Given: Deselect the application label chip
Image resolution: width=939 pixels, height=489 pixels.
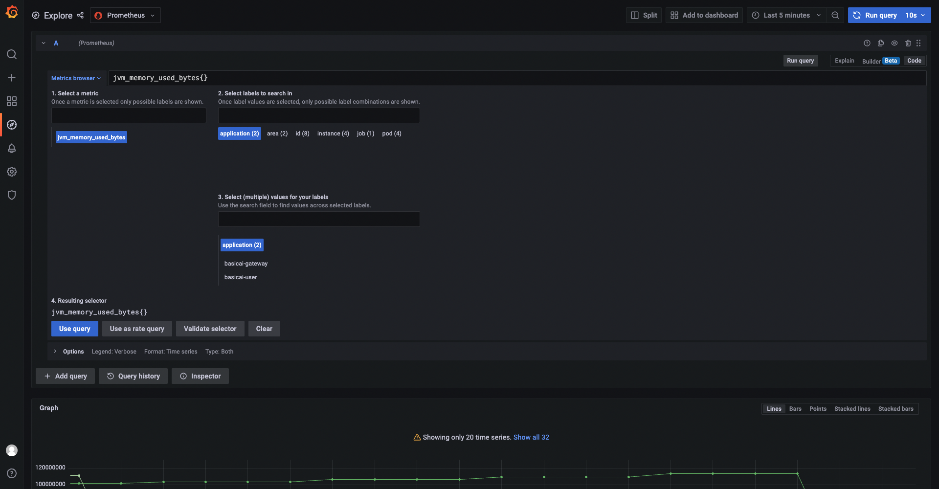Looking at the screenshot, I should [x=239, y=133].
